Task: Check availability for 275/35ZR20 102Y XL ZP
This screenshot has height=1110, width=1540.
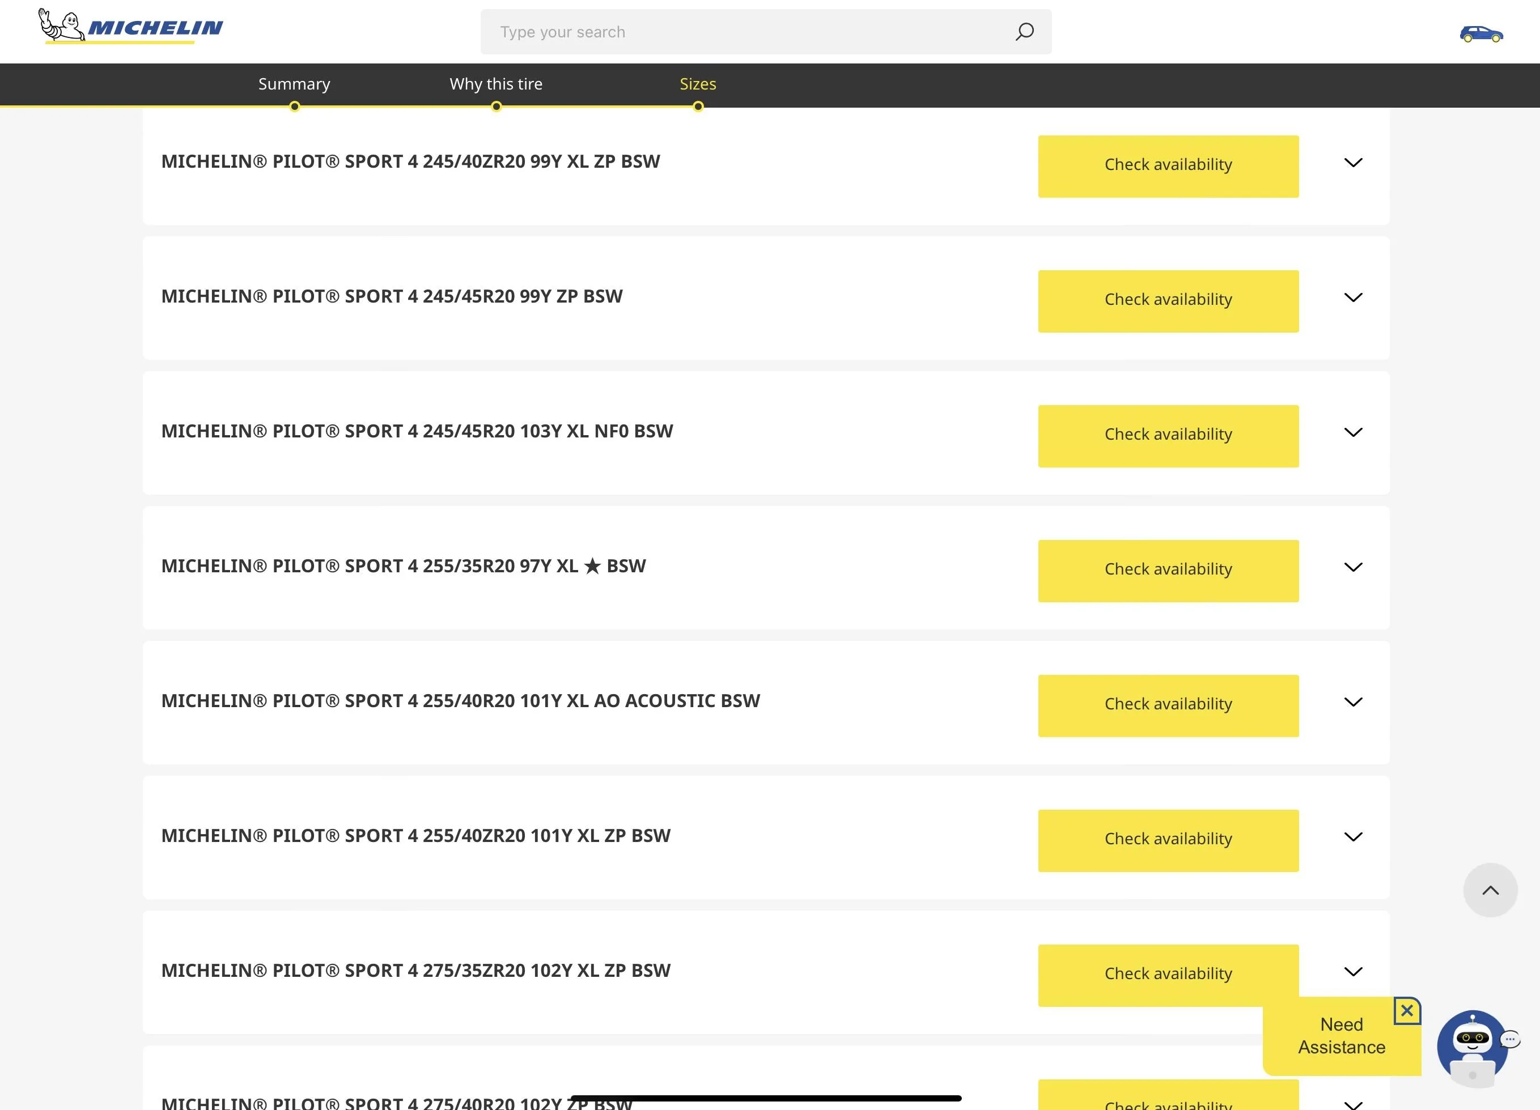Action: 1168,976
